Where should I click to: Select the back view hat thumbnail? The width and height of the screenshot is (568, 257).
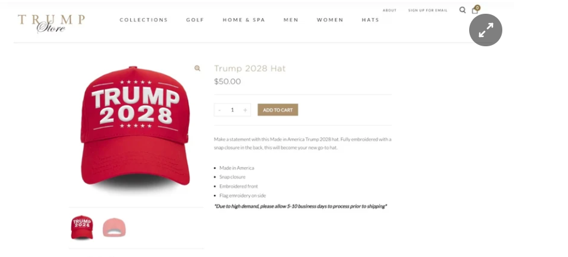click(114, 228)
